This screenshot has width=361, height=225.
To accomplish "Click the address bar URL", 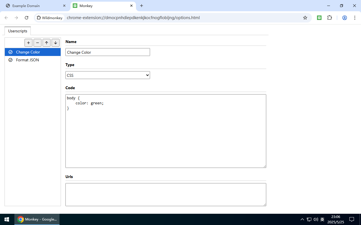I will pyautogui.click(x=133, y=18).
